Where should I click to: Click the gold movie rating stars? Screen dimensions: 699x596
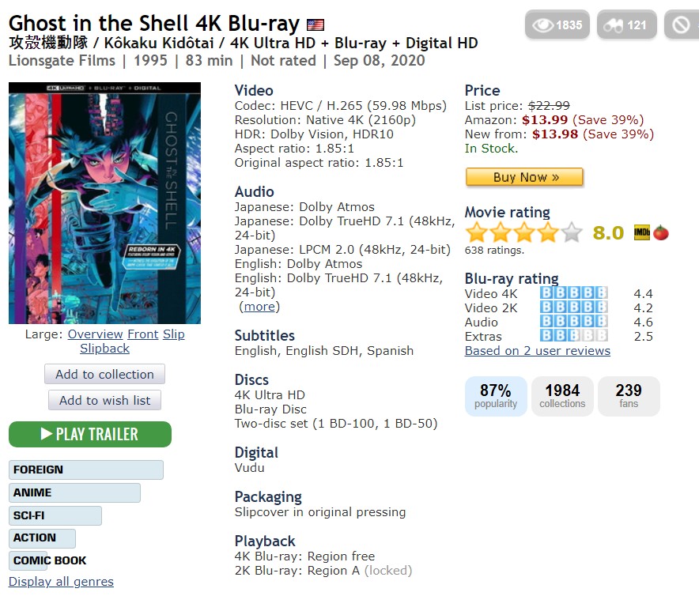click(523, 232)
